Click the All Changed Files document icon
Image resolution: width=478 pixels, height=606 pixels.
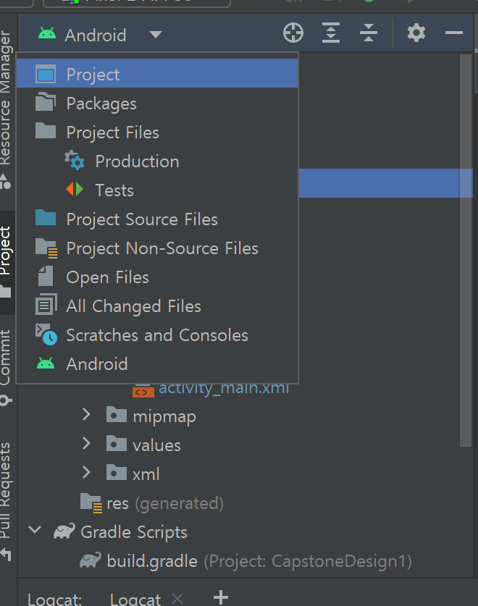tap(46, 305)
